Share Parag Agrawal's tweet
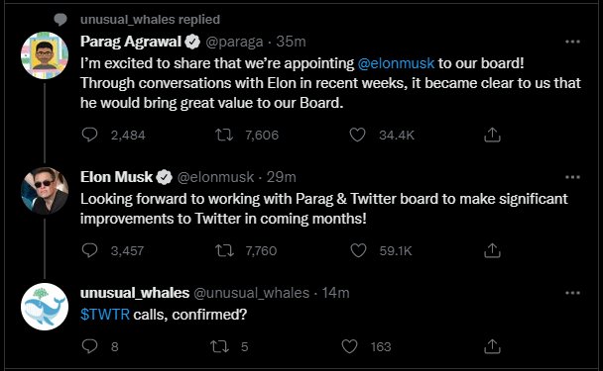Viewport: 603px width, 371px height. pyautogui.click(x=492, y=135)
